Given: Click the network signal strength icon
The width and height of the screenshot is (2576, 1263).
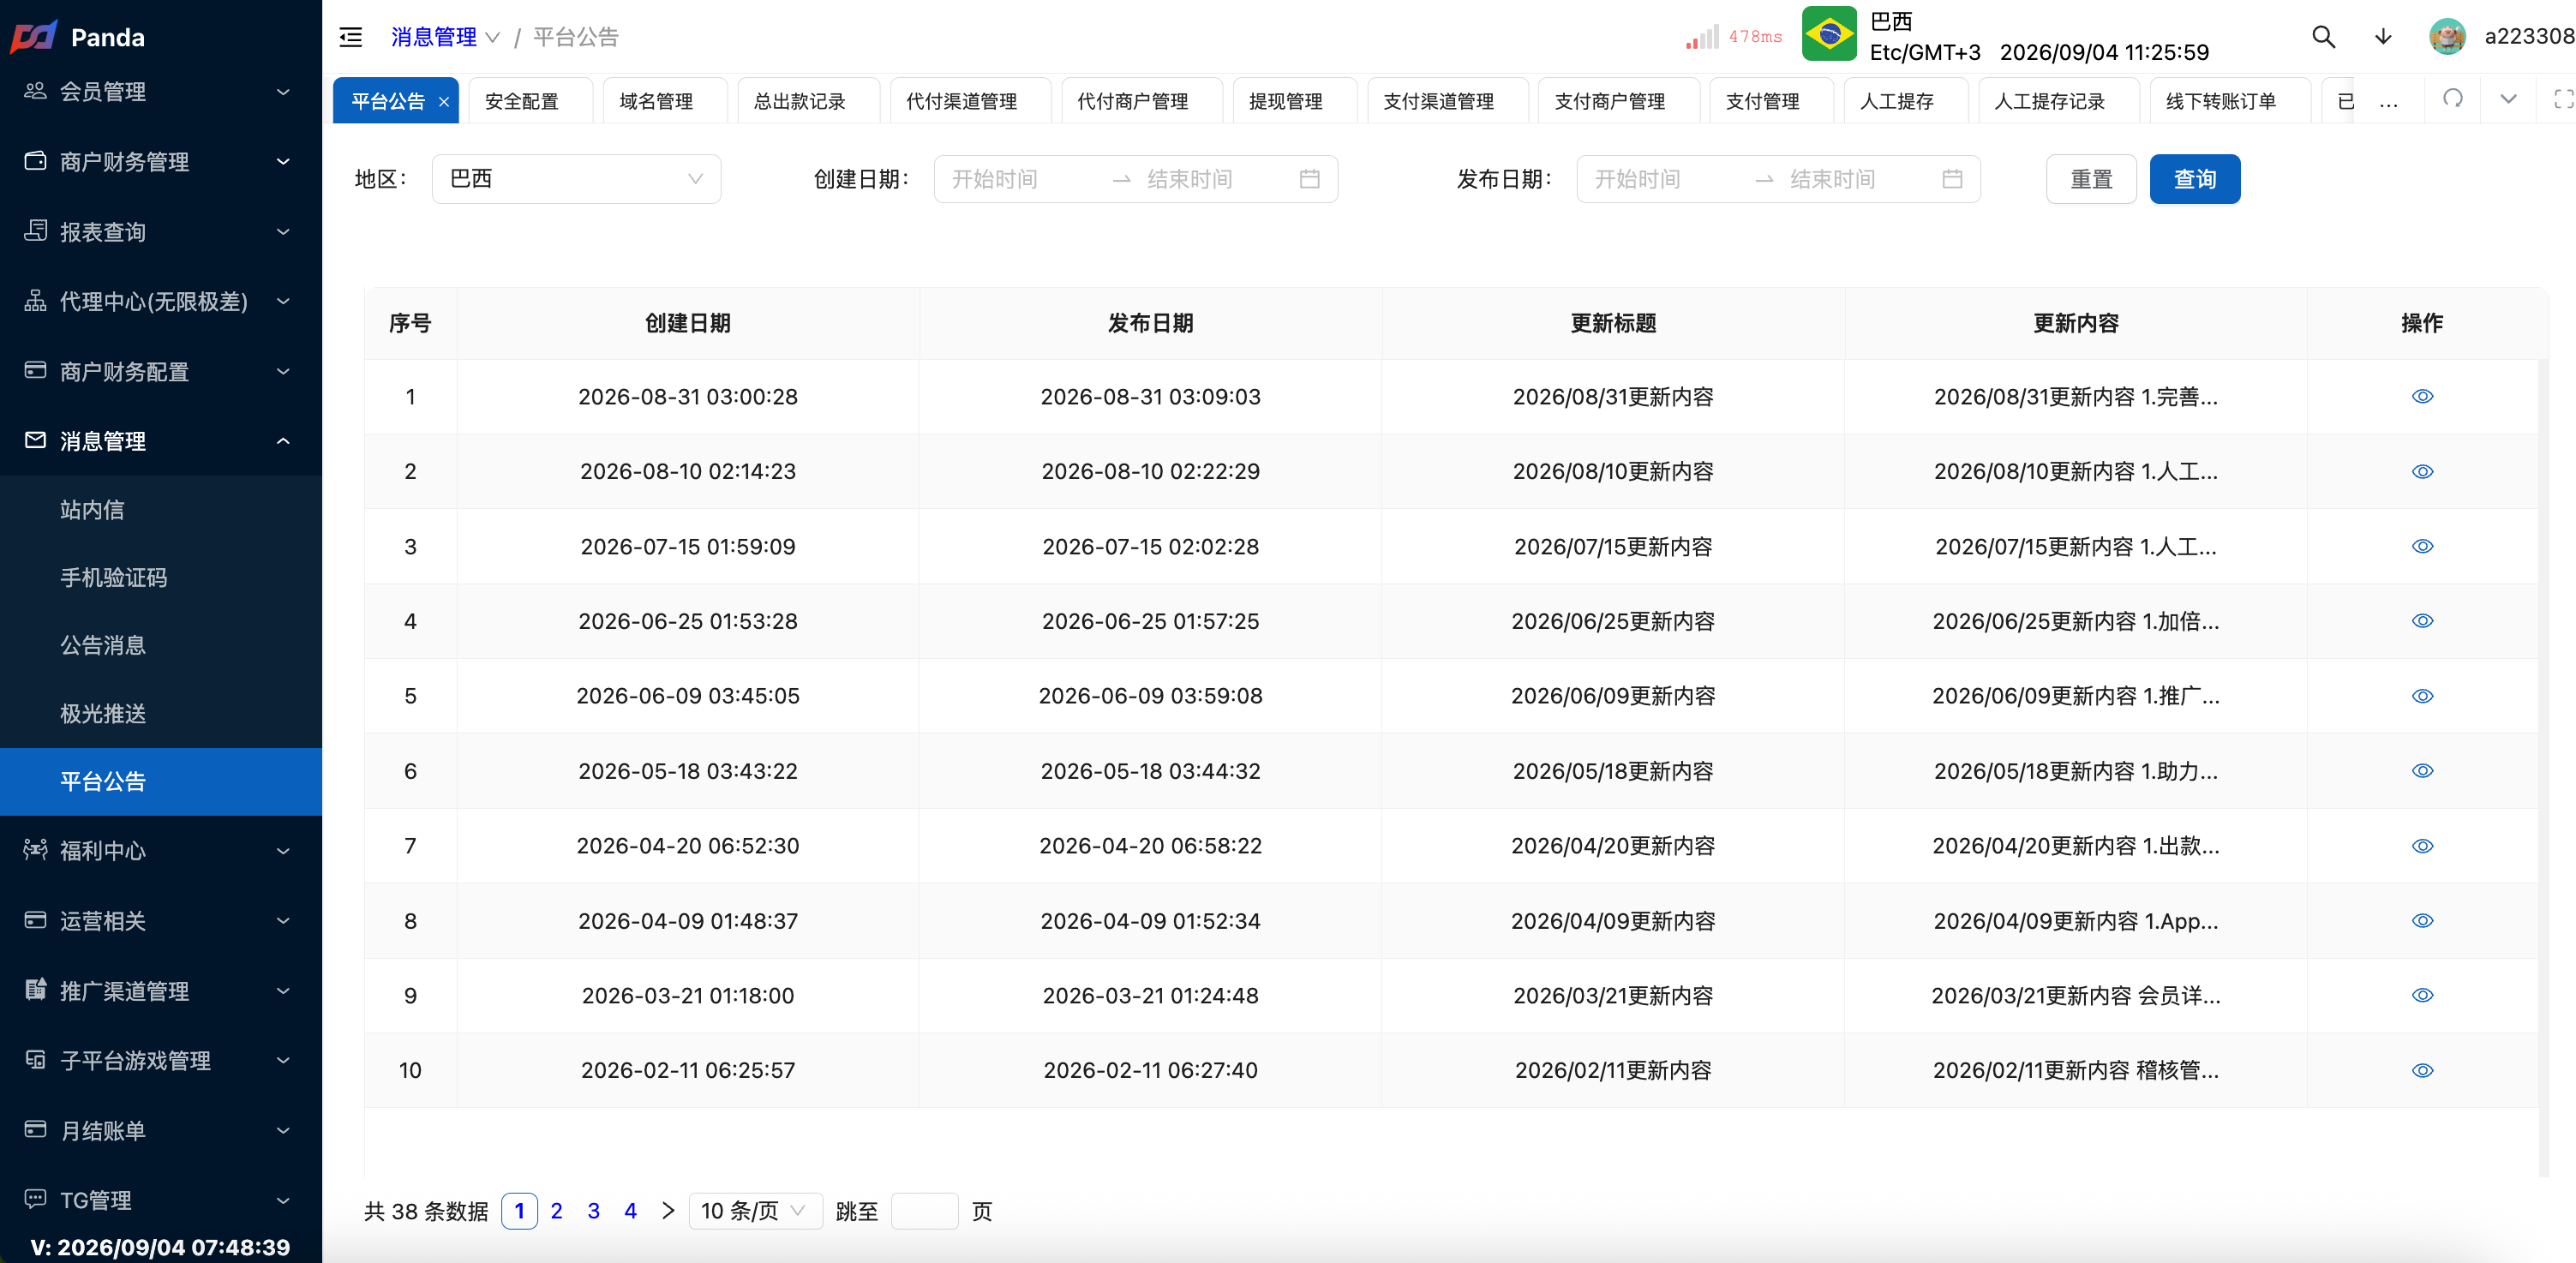Looking at the screenshot, I should 1701,38.
